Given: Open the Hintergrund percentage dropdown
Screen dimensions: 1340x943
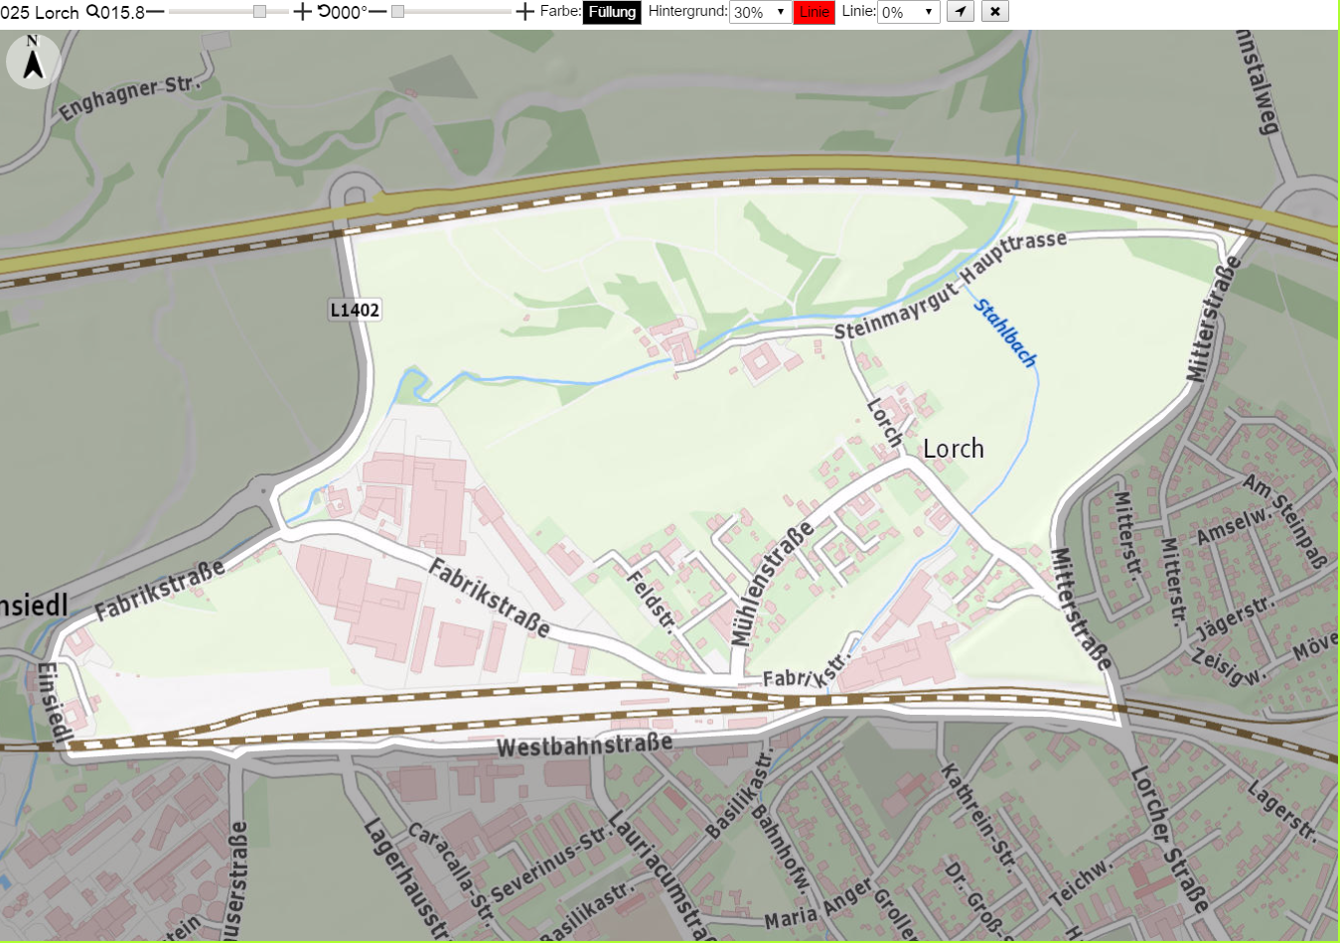Looking at the screenshot, I should point(760,12).
